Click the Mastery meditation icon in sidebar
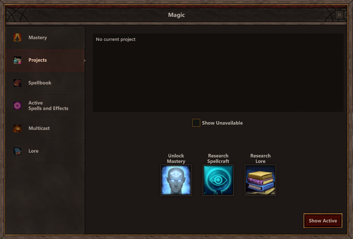The width and height of the screenshot is (353, 239). pos(17,38)
